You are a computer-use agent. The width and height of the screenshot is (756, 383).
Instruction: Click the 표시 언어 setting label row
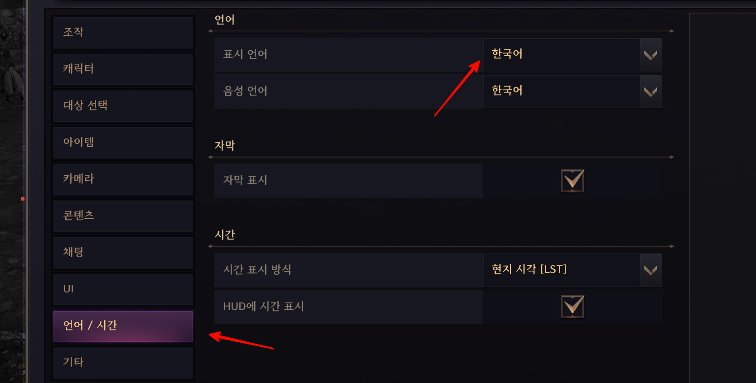348,55
